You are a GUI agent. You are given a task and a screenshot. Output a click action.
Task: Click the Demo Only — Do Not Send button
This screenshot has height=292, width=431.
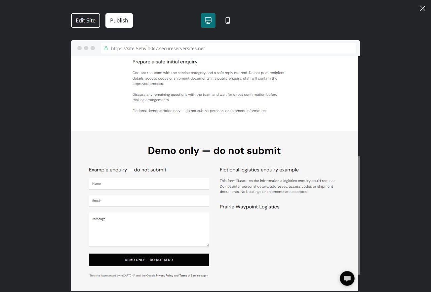tap(149, 260)
